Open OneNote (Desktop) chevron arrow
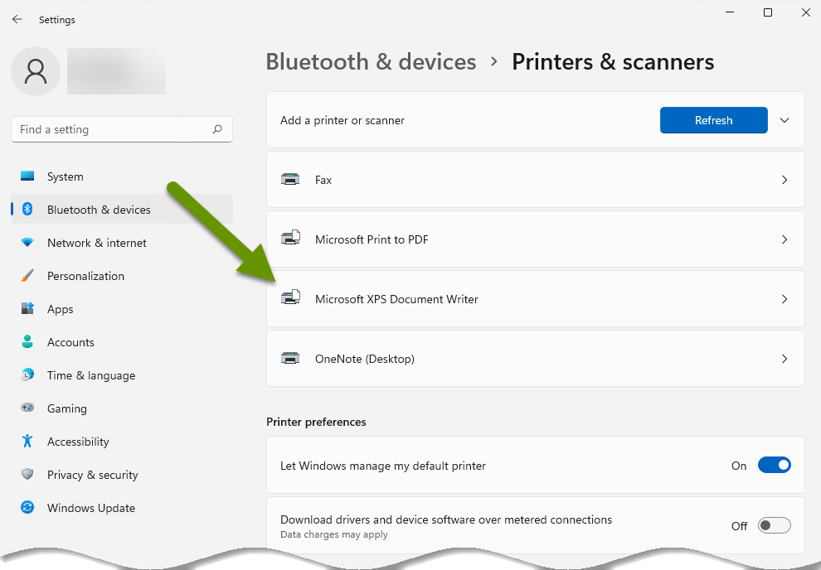The width and height of the screenshot is (821, 570). pyautogui.click(x=785, y=359)
